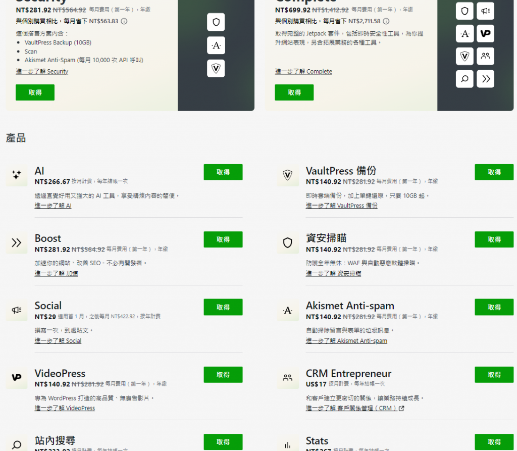Click the 站內搜尋 magnifier product icon
Image resolution: width=517 pixels, height=451 pixels.
click(x=17, y=445)
